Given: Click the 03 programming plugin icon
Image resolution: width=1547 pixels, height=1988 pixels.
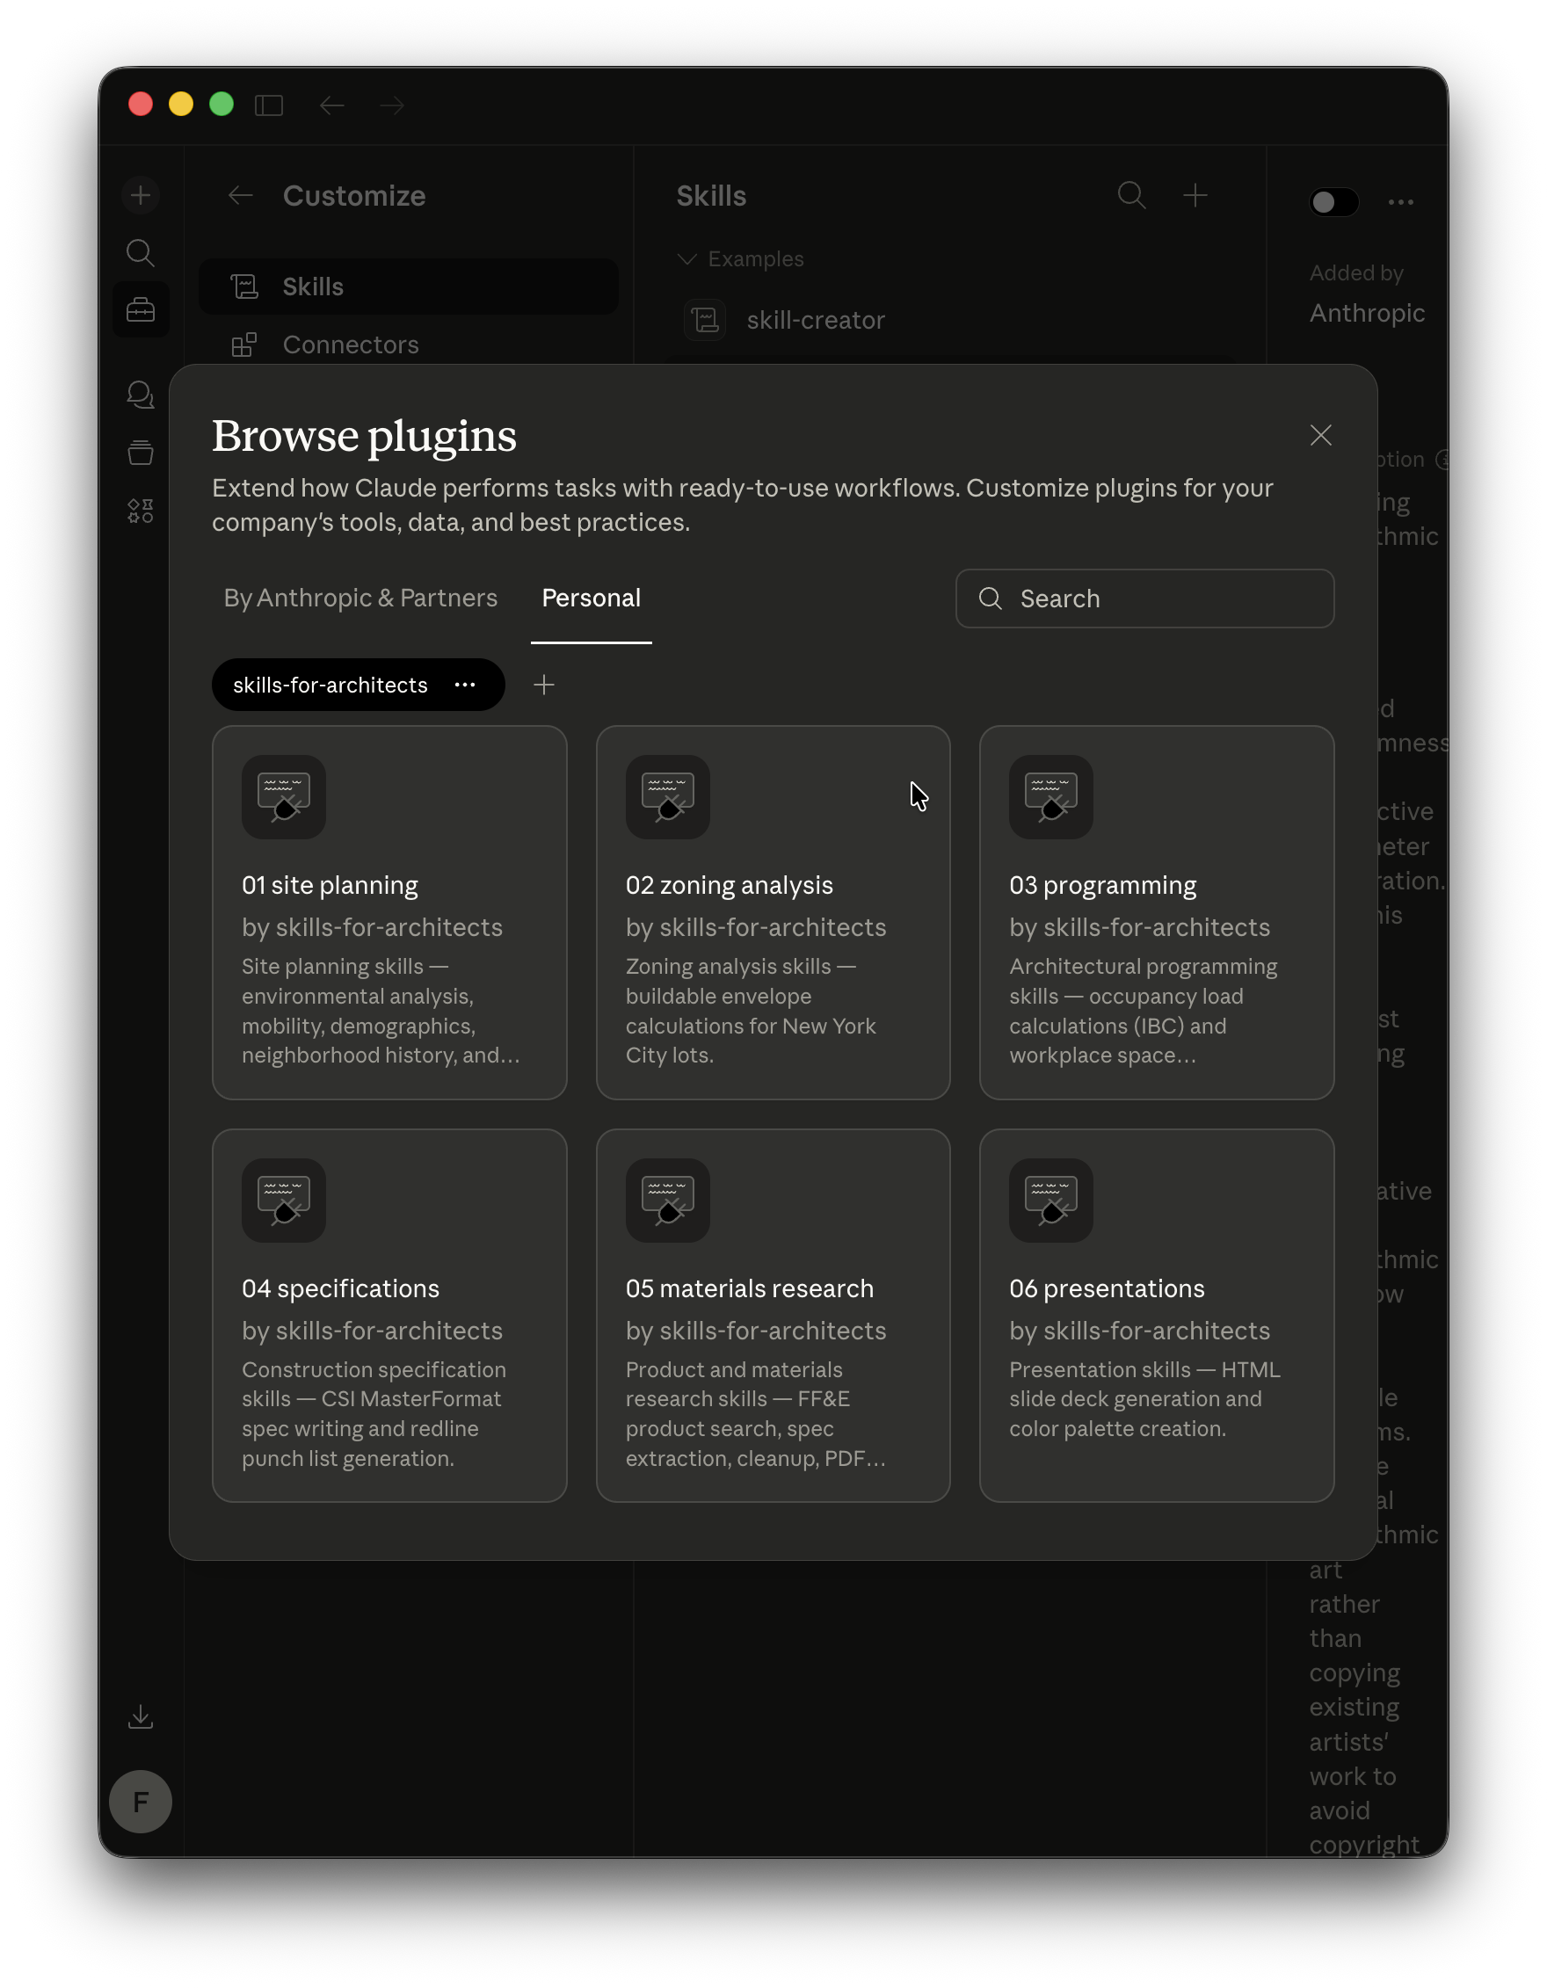Looking at the screenshot, I should pyautogui.click(x=1049, y=796).
